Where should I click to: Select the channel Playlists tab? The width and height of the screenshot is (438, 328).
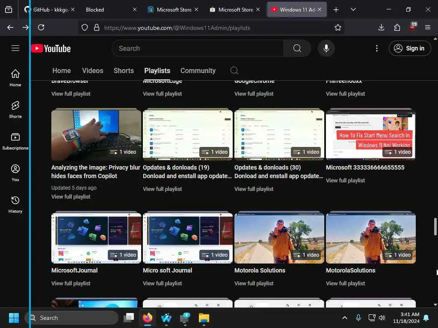point(157,70)
